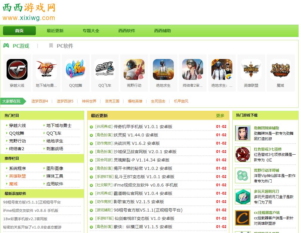
Task: Open the 绝地求生 game icon
Action: [163, 69]
